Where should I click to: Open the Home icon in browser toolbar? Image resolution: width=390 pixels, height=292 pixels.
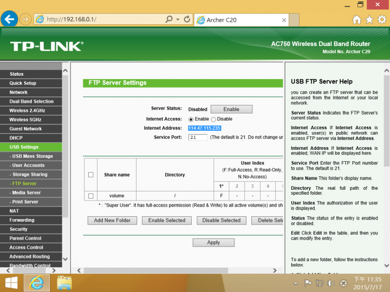point(356,19)
